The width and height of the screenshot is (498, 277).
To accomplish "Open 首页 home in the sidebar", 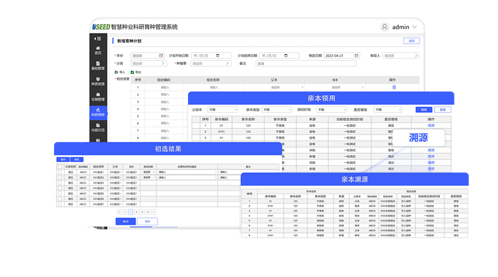I will point(98,50).
